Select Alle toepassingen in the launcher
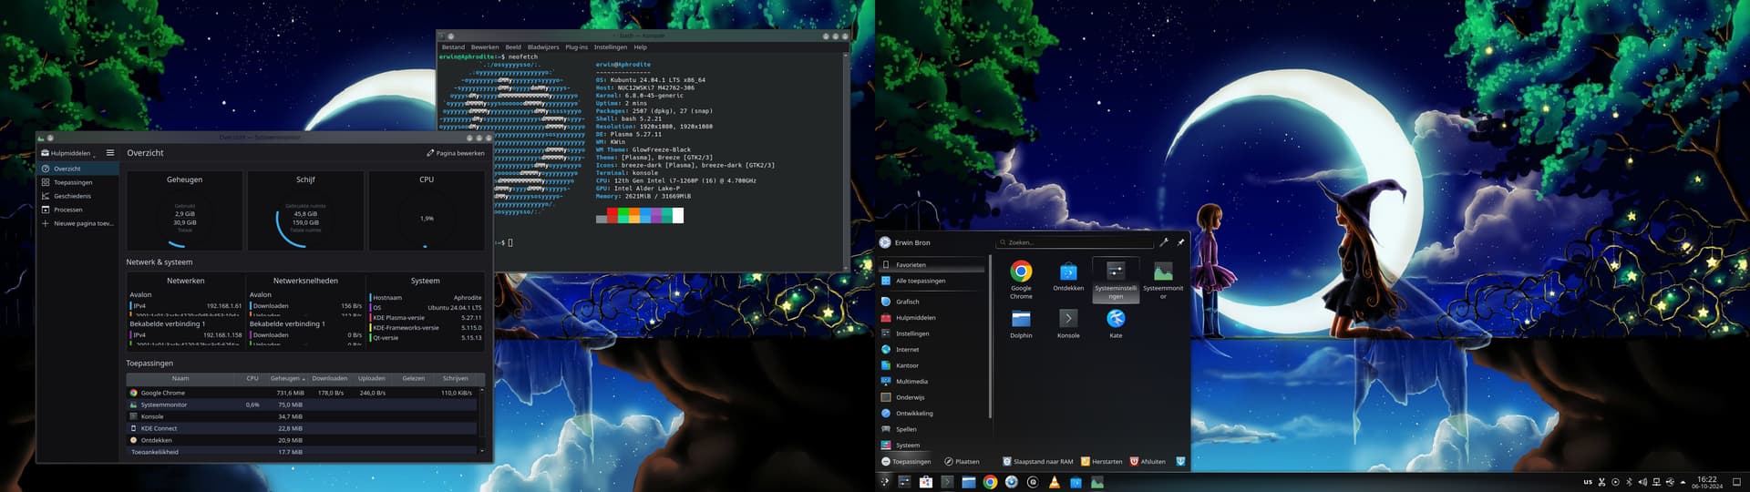 [x=932, y=281]
